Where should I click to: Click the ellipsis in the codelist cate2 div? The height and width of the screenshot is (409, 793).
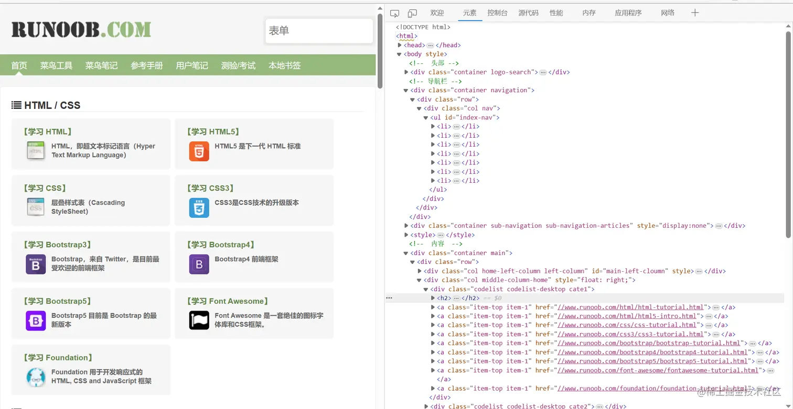point(600,406)
